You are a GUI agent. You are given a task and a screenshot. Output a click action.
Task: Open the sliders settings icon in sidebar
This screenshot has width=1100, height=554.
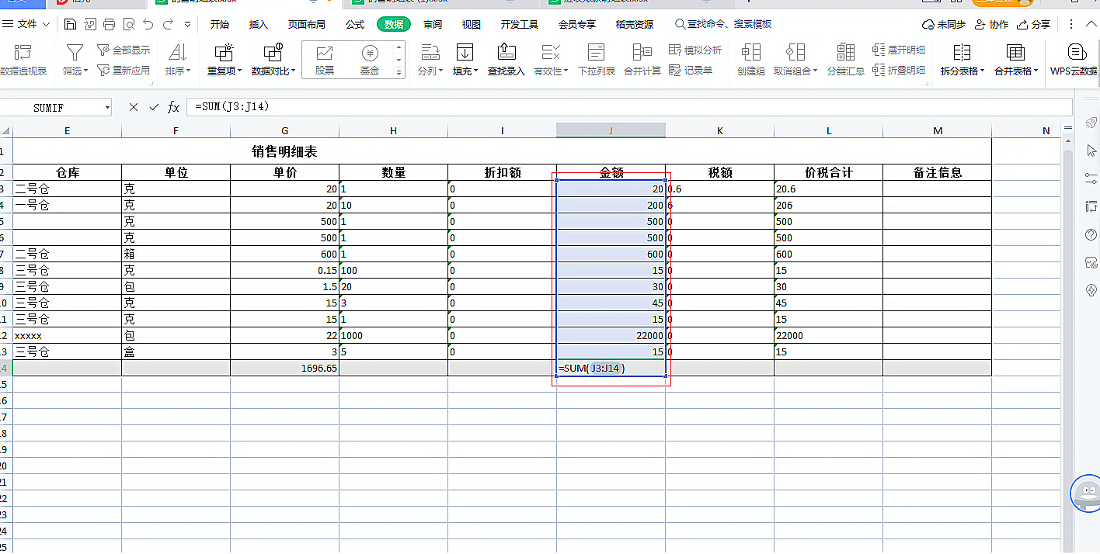tap(1091, 178)
